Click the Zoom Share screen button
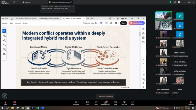The image size is (196, 110). pos(115,103)
